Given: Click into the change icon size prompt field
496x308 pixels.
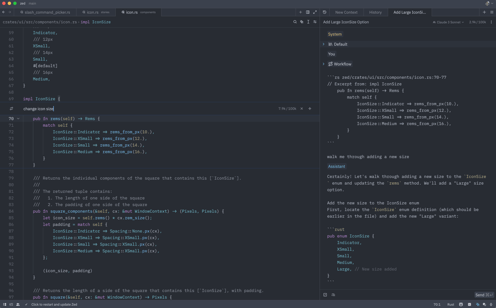Looking at the screenshot, I should tap(149, 109).
